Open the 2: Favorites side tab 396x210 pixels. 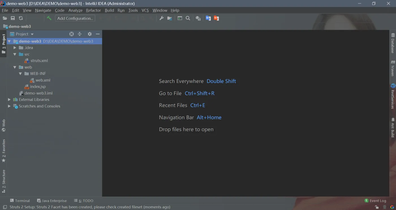[4, 151]
